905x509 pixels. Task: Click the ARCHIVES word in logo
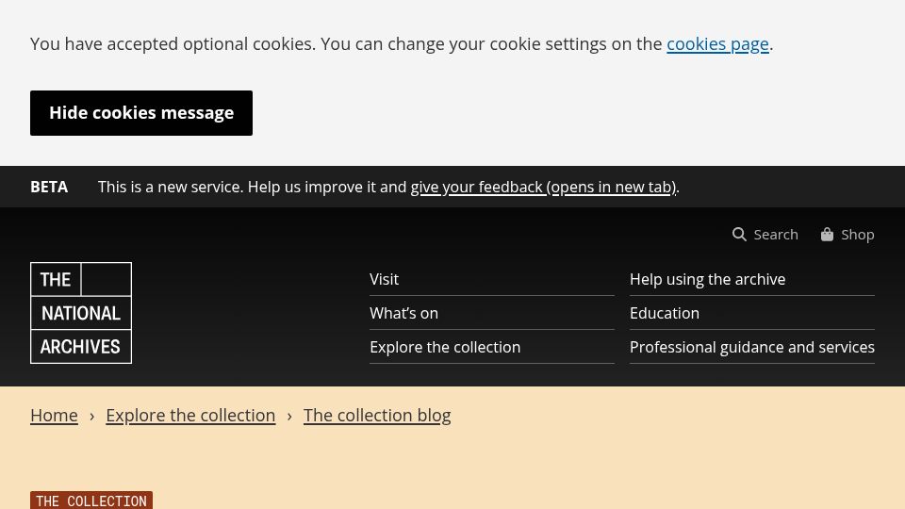[80, 347]
